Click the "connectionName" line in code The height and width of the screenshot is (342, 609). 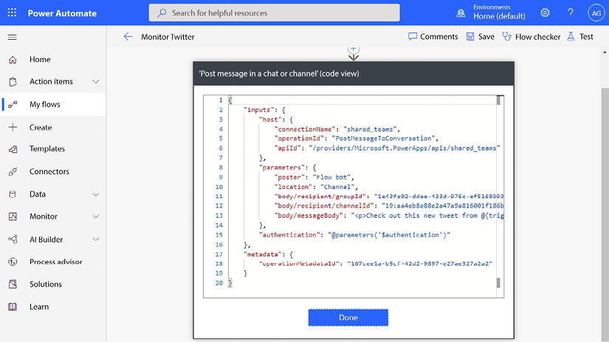click(337, 129)
